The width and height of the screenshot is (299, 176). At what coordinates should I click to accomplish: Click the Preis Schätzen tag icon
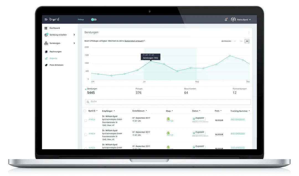coord(46,65)
